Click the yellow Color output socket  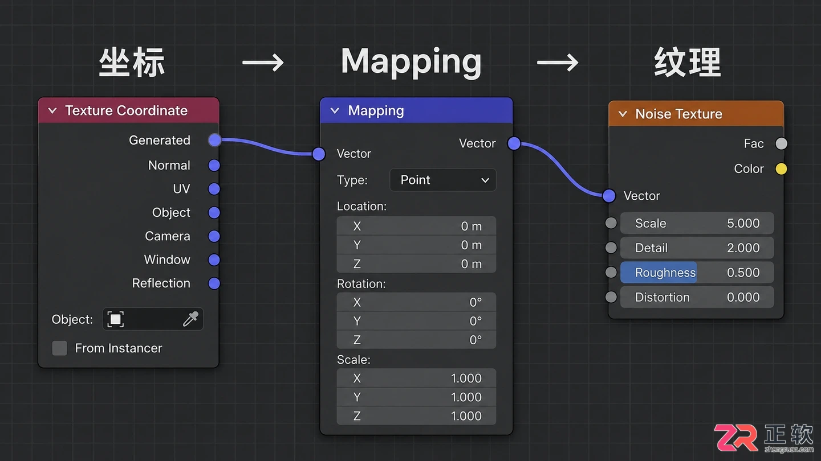781,169
